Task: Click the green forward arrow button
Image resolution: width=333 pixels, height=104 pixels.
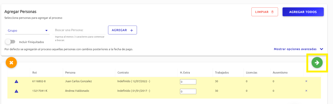Action: point(317,63)
